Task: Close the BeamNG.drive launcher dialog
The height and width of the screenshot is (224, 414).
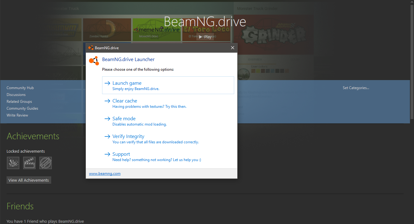Action: 232,48
